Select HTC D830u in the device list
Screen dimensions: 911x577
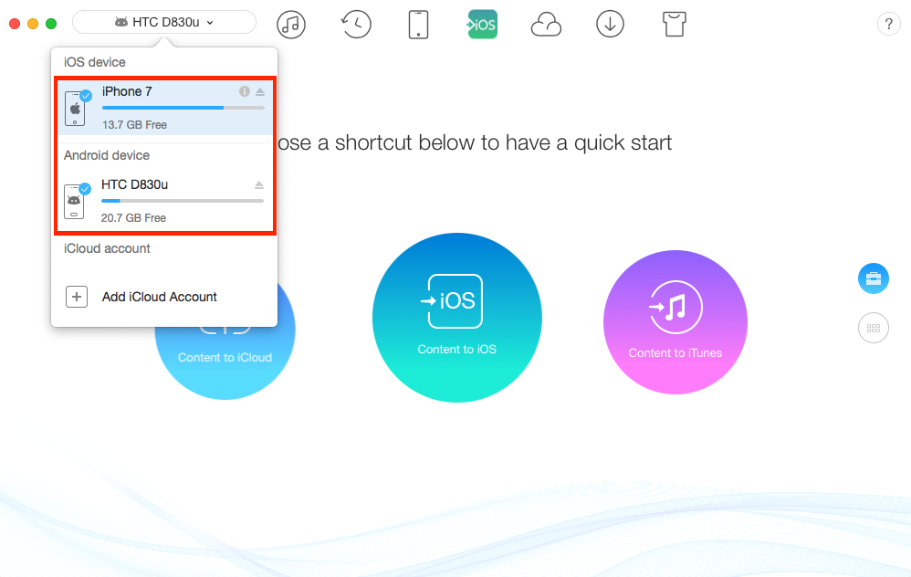tap(165, 201)
